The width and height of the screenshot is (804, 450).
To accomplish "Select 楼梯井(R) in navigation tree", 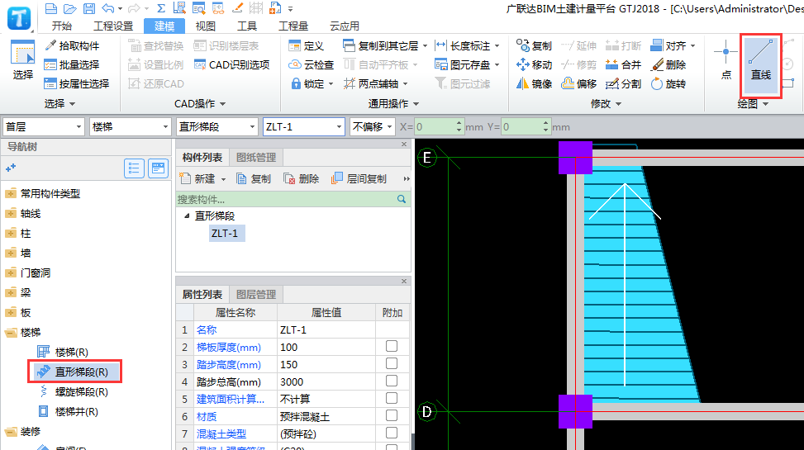I will [x=69, y=411].
